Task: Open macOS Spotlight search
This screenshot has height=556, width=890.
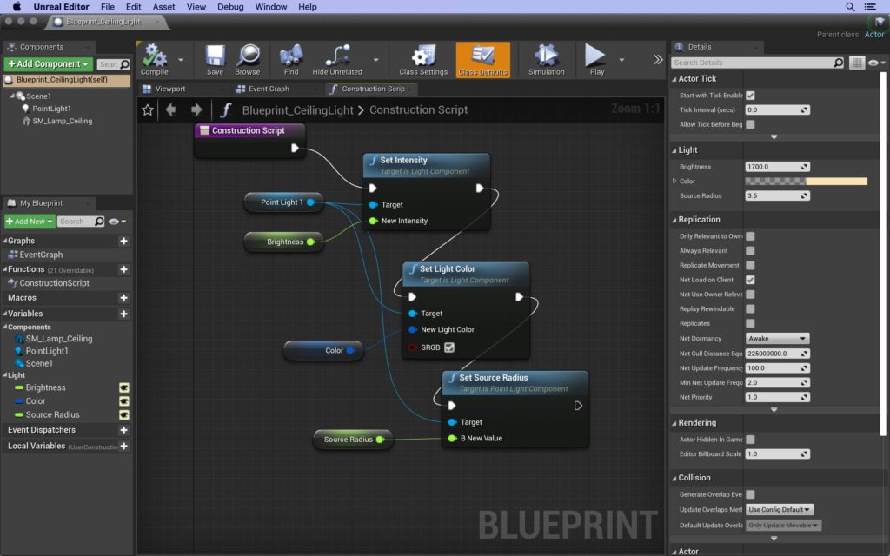Action: [x=850, y=7]
